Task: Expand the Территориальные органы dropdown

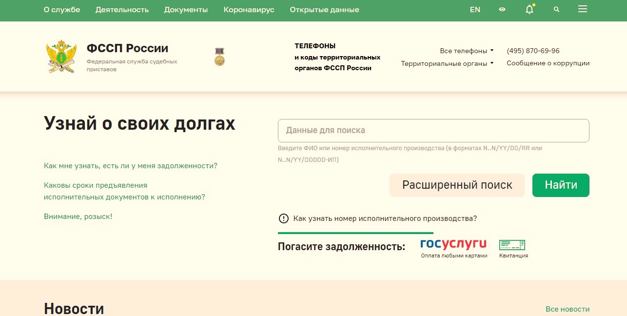Action: point(447,63)
